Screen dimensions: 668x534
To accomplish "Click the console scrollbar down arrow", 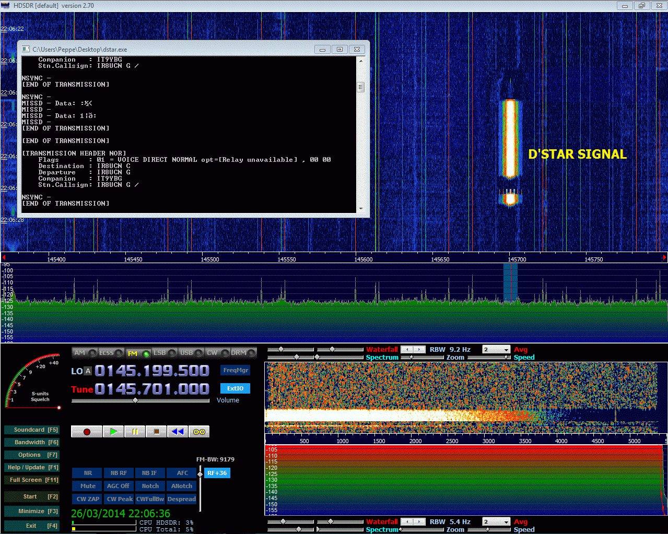I will click(x=360, y=209).
